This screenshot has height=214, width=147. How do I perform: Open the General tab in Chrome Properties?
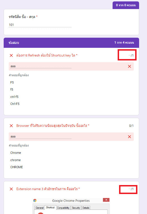40,208
